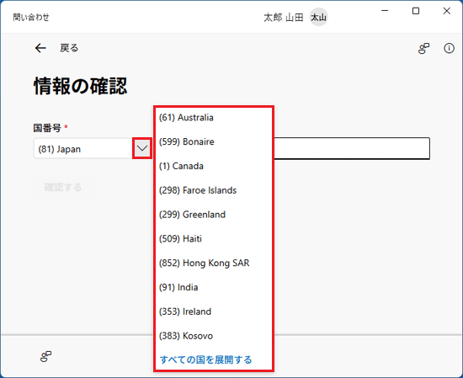This screenshot has width=463, height=378.
Task: Choose (299) Greenland country code
Action: 214,215
